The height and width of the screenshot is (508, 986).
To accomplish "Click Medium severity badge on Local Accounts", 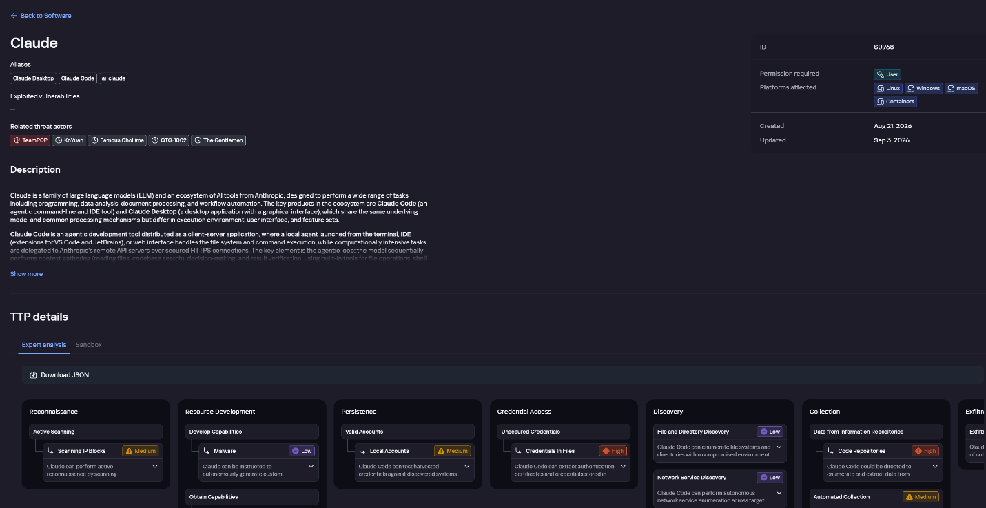I will (x=453, y=451).
